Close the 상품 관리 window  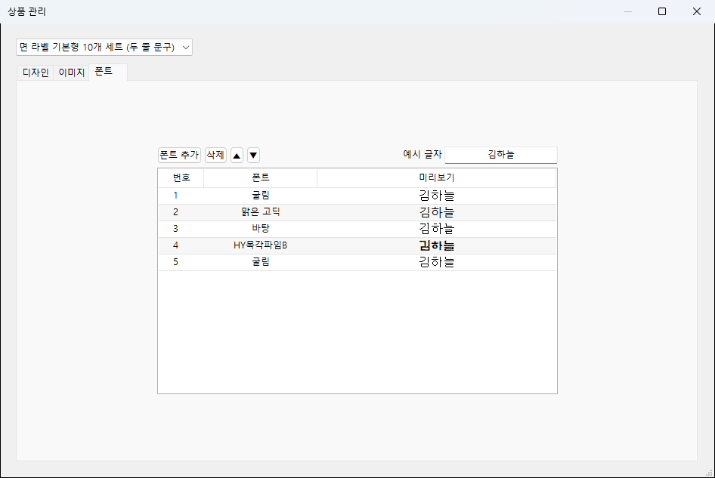[x=697, y=11]
